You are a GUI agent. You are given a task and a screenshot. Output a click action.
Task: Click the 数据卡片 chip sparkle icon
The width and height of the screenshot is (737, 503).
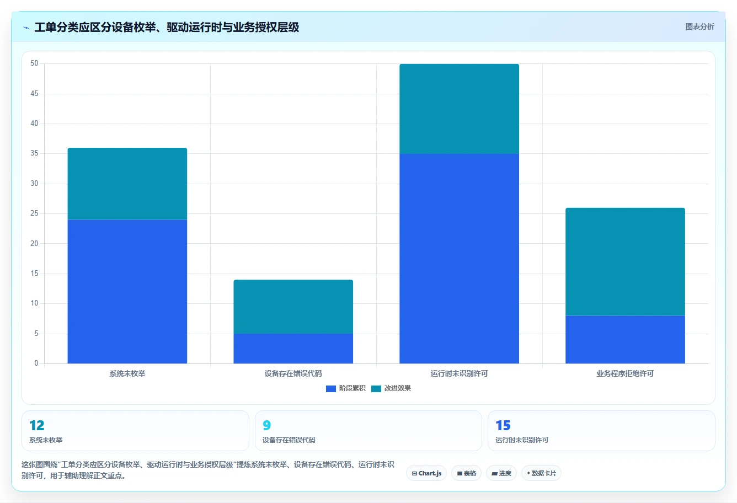point(528,473)
